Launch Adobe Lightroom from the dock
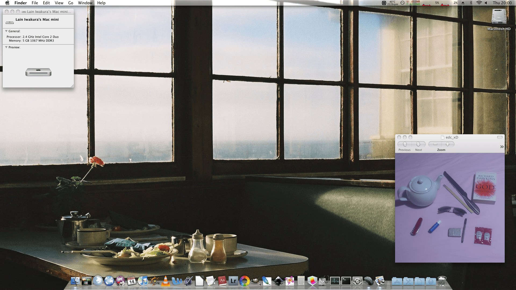This screenshot has height=290, width=516. [x=233, y=281]
